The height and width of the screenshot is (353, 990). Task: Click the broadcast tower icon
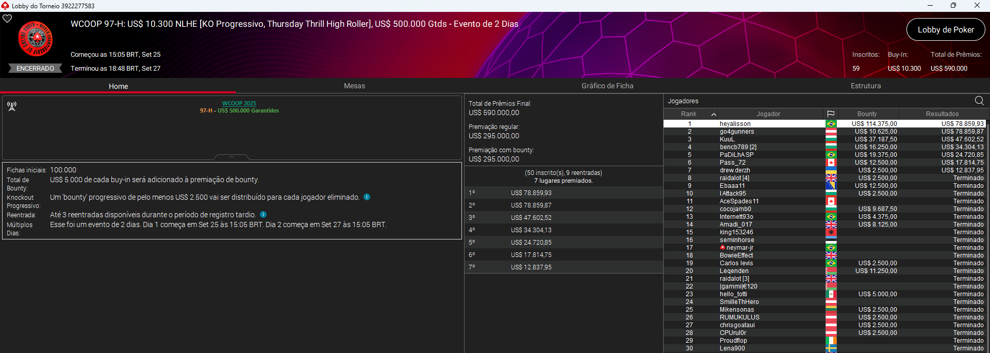(x=12, y=106)
